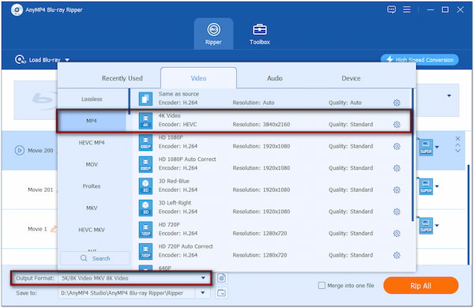Open settings gear for 3D Red-Blue profile
The height and width of the screenshot is (308, 474).
397,190
